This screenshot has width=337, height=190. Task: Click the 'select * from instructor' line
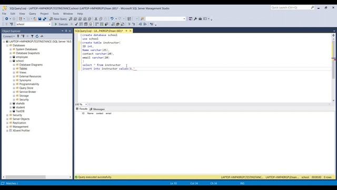(102, 65)
